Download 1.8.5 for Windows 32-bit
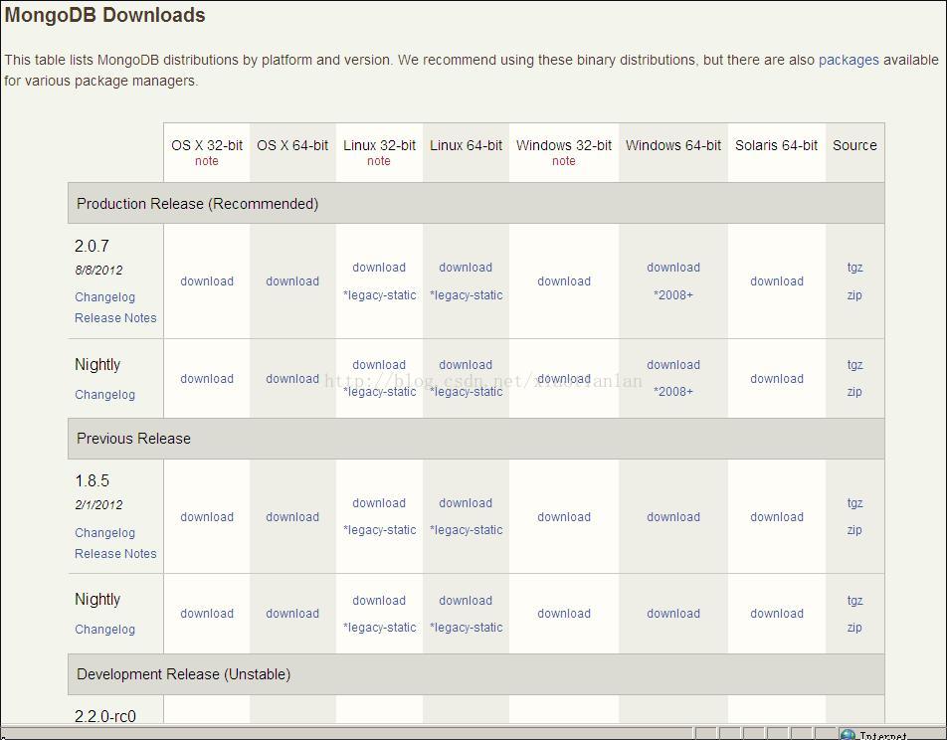 coord(564,517)
